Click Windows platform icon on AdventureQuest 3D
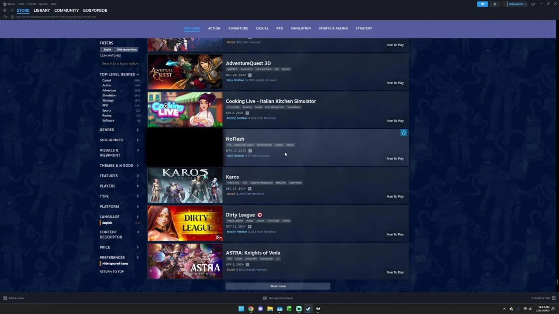Image resolution: width=559 pixels, height=314 pixels. [250, 75]
